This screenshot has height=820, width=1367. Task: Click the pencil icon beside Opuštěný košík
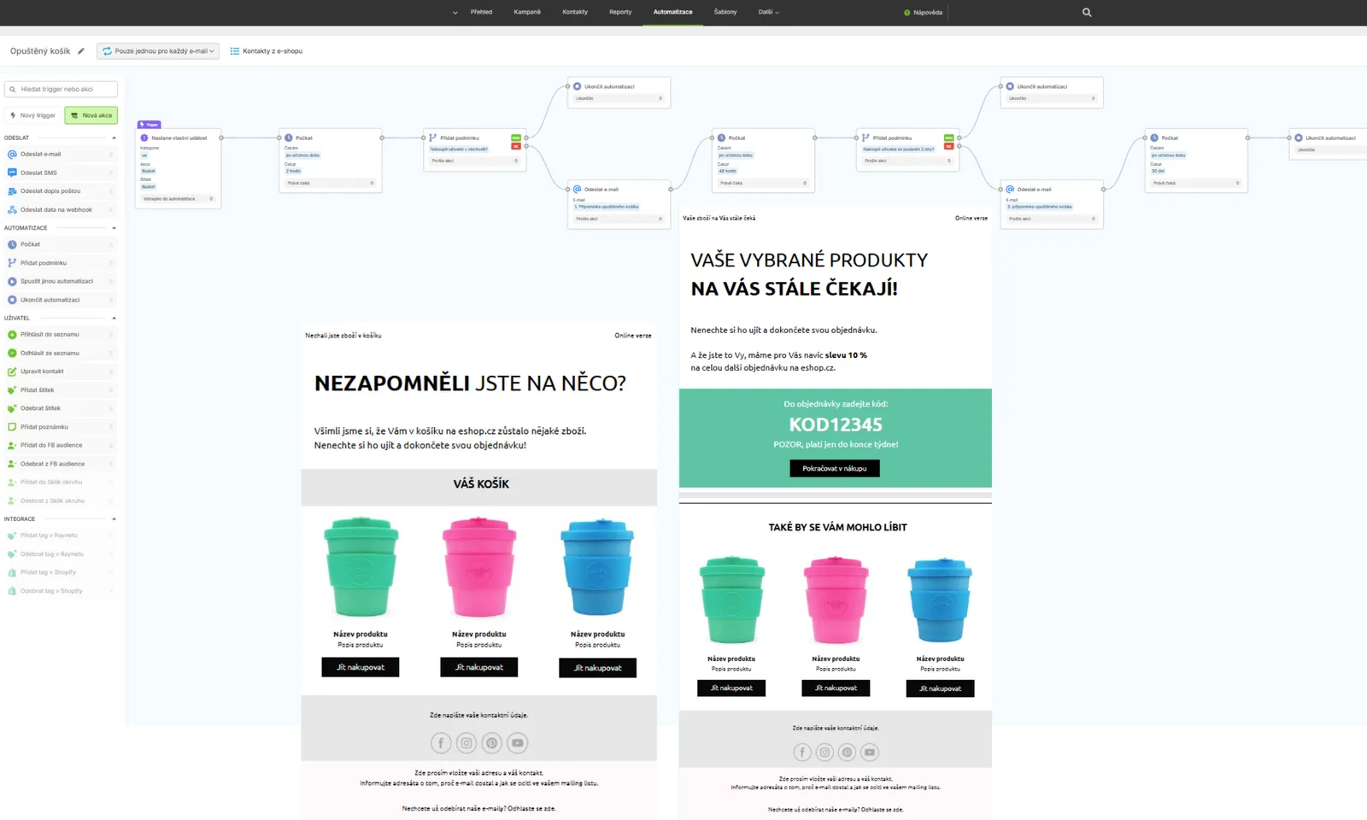(81, 51)
